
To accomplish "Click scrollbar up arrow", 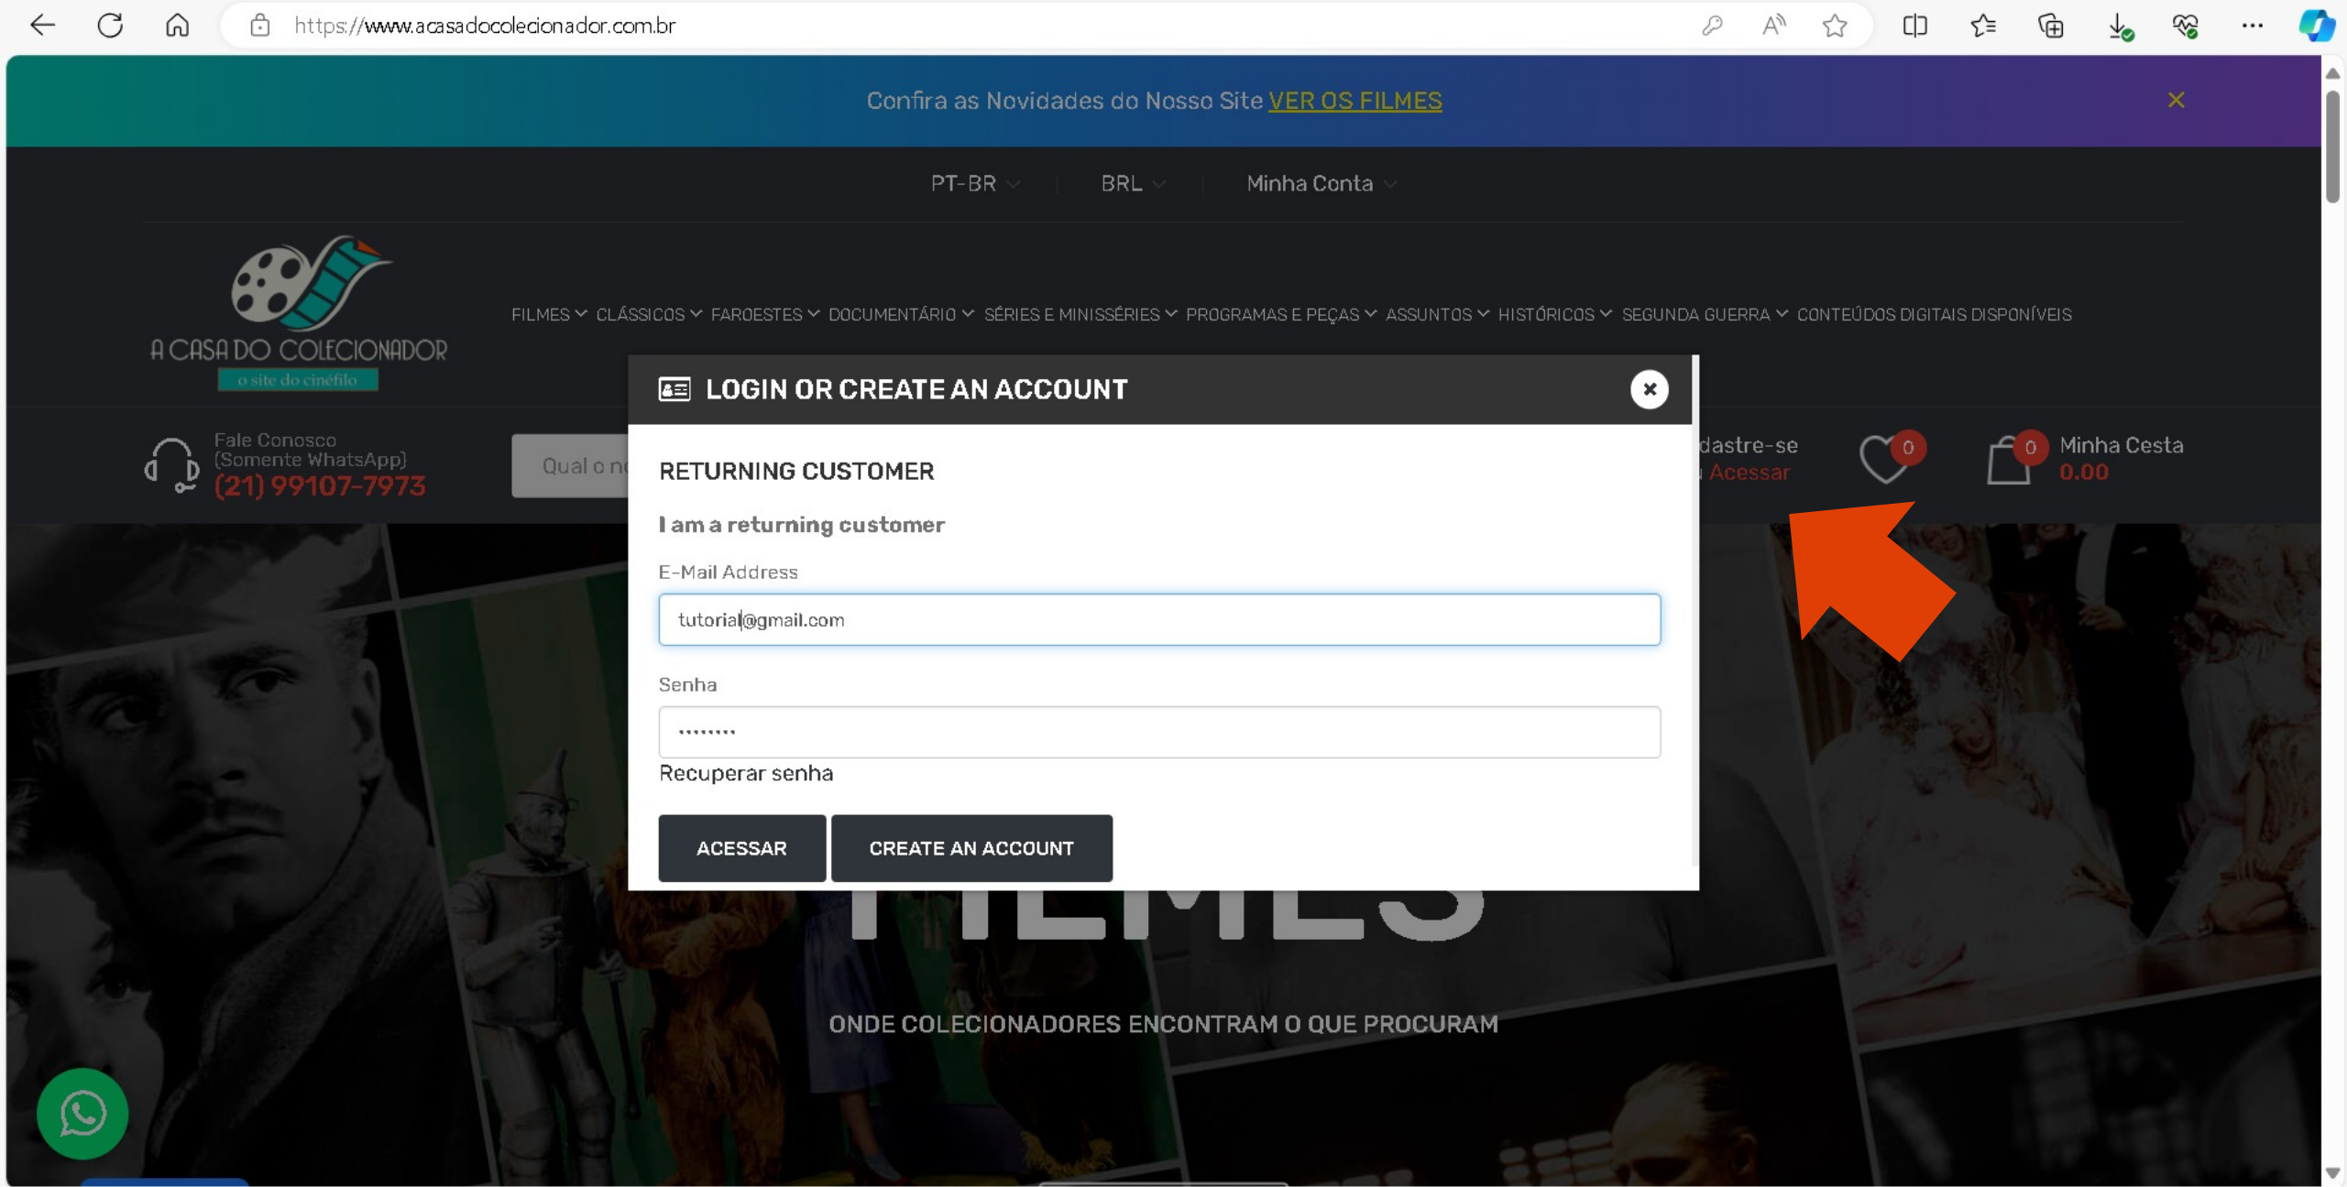I will 2332,73.
